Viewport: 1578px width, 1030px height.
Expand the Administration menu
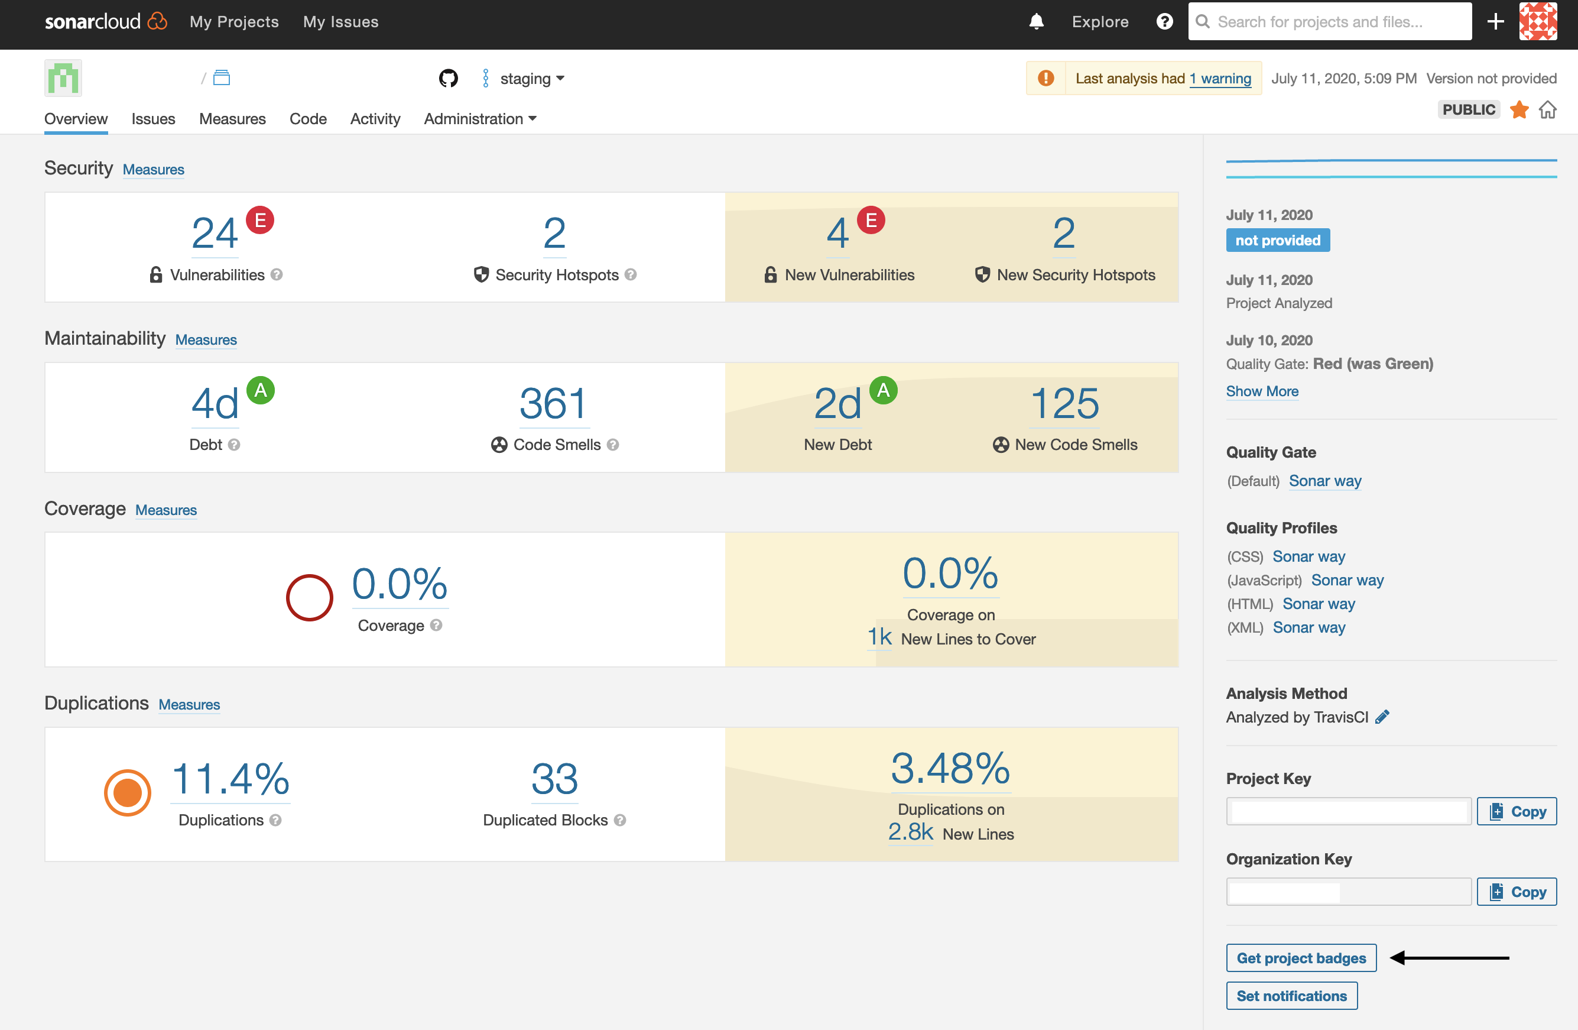pos(480,119)
